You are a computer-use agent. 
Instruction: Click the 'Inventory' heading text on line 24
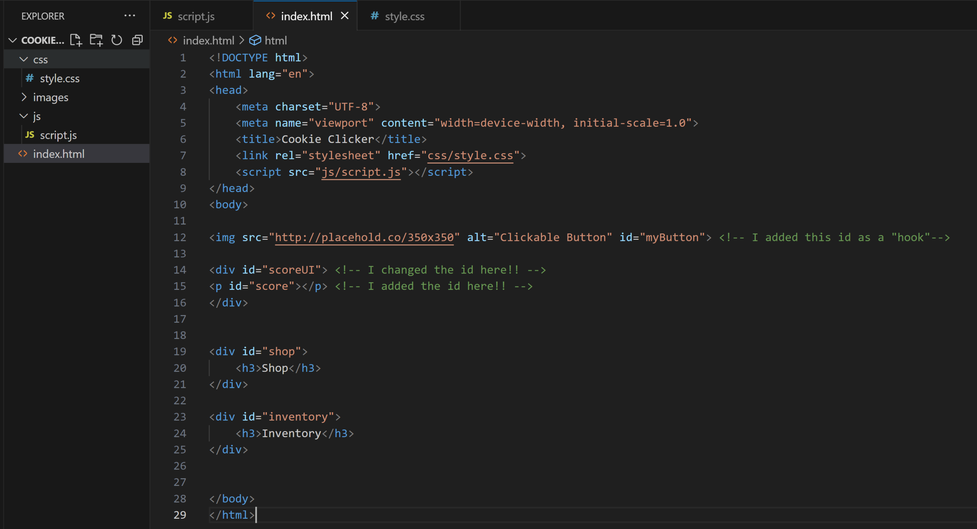point(292,433)
